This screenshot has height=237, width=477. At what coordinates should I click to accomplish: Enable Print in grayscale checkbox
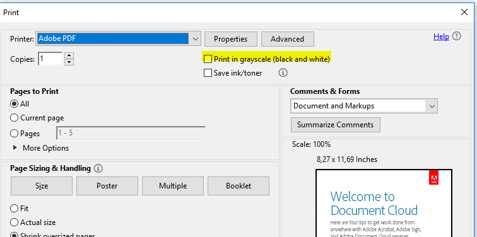pyautogui.click(x=208, y=59)
